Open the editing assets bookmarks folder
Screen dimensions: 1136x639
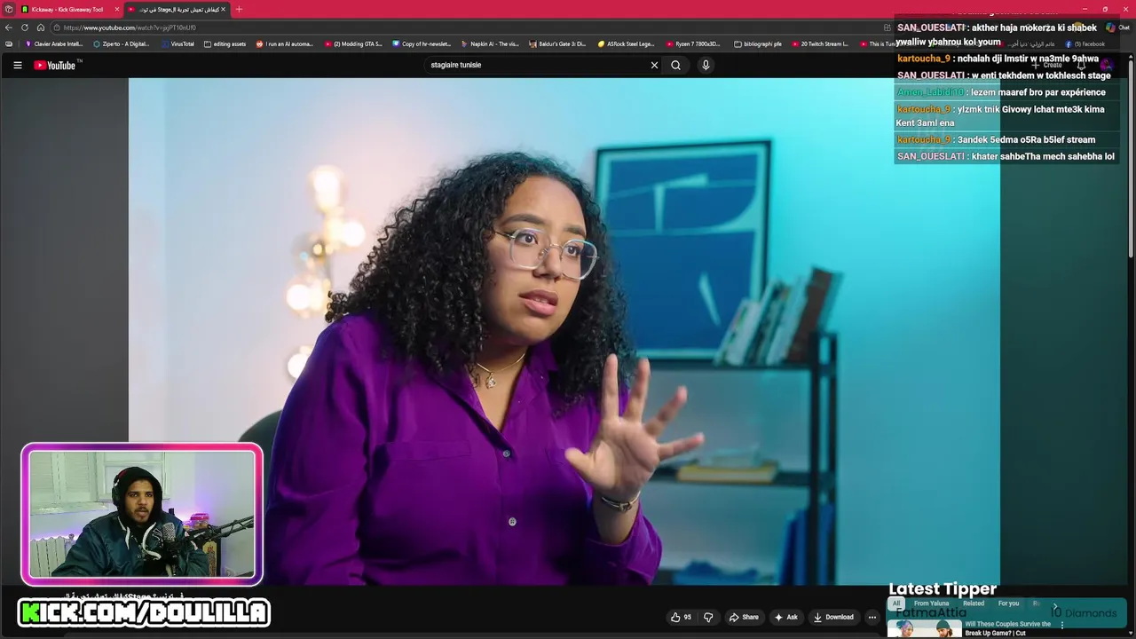(x=225, y=43)
